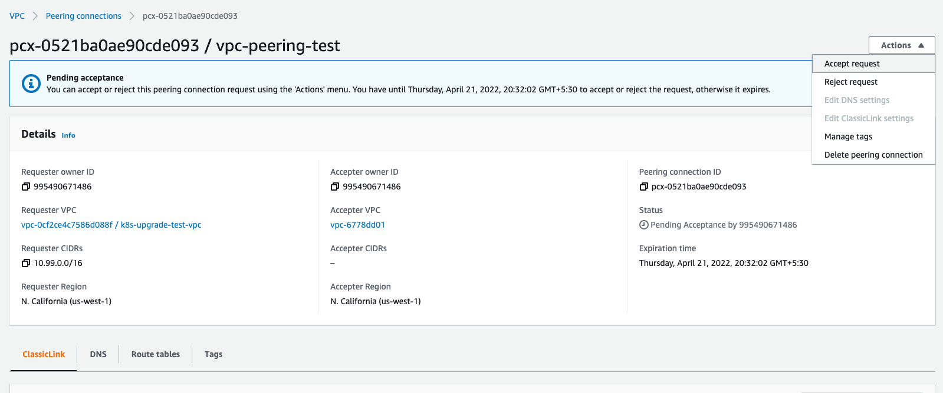
Task: Navigate to VPC breadcrumb link
Action: pos(17,16)
